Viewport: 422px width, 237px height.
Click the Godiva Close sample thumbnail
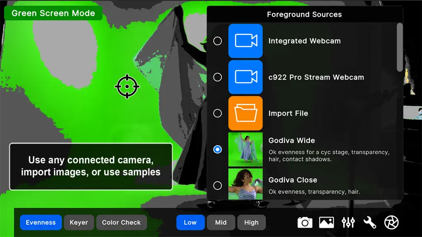click(x=246, y=184)
